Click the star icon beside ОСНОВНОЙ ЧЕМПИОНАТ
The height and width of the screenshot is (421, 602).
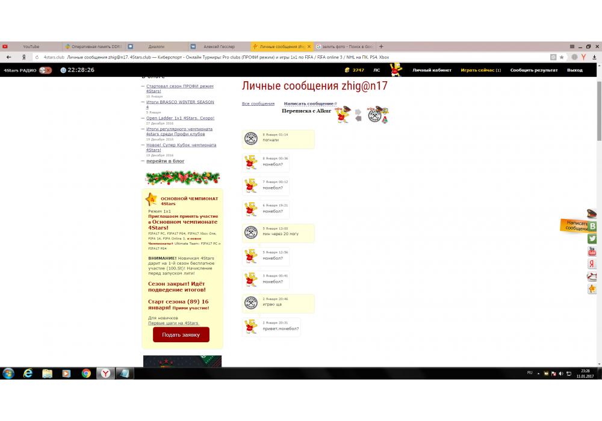click(151, 199)
